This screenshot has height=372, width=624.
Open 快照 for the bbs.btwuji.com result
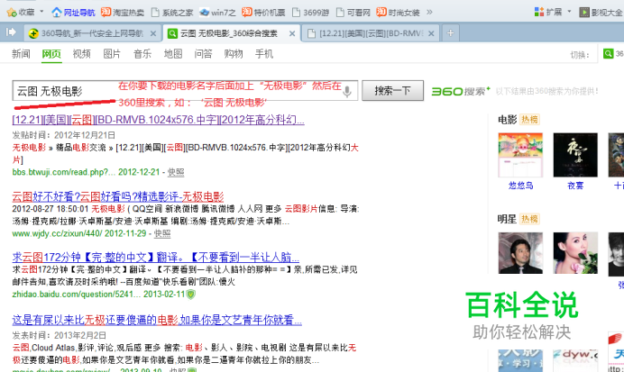click(x=176, y=172)
